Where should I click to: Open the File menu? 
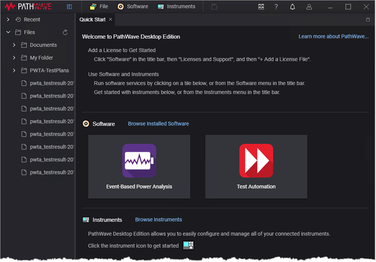tap(99, 7)
